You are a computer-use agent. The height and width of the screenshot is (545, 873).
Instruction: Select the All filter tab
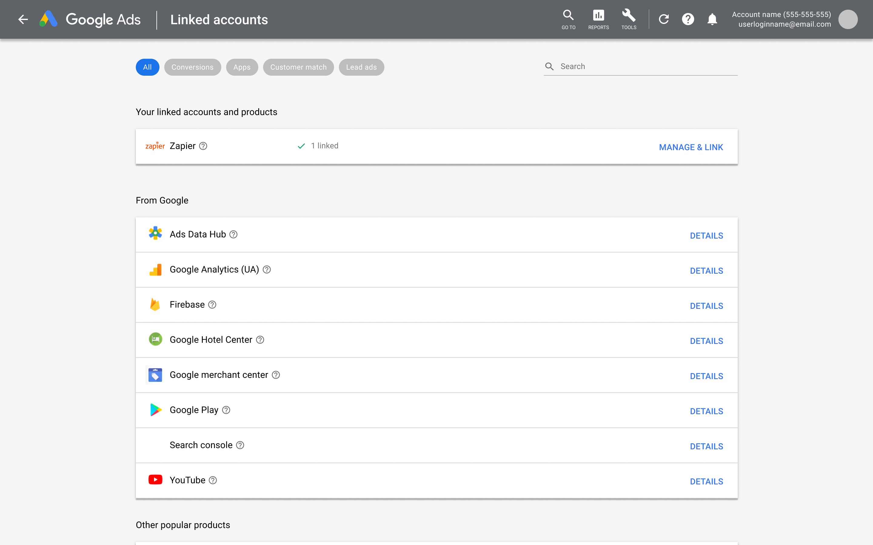(147, 67)
